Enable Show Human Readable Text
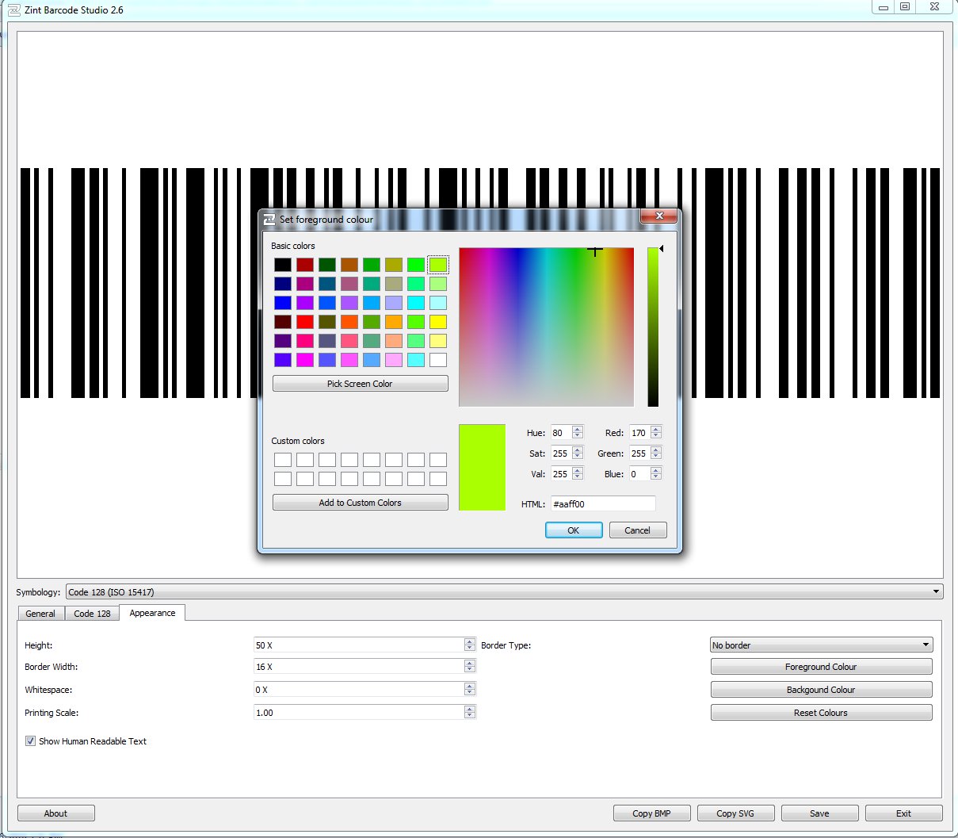 [x=30, y=740]
